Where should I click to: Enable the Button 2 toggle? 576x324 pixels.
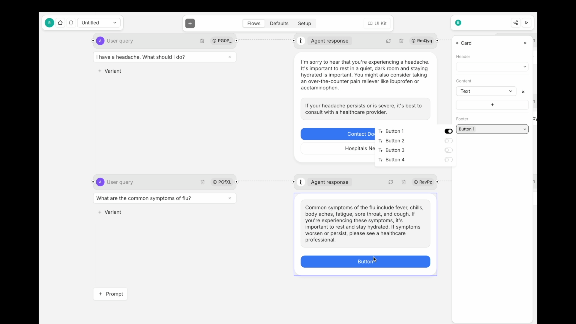point(448,141)
